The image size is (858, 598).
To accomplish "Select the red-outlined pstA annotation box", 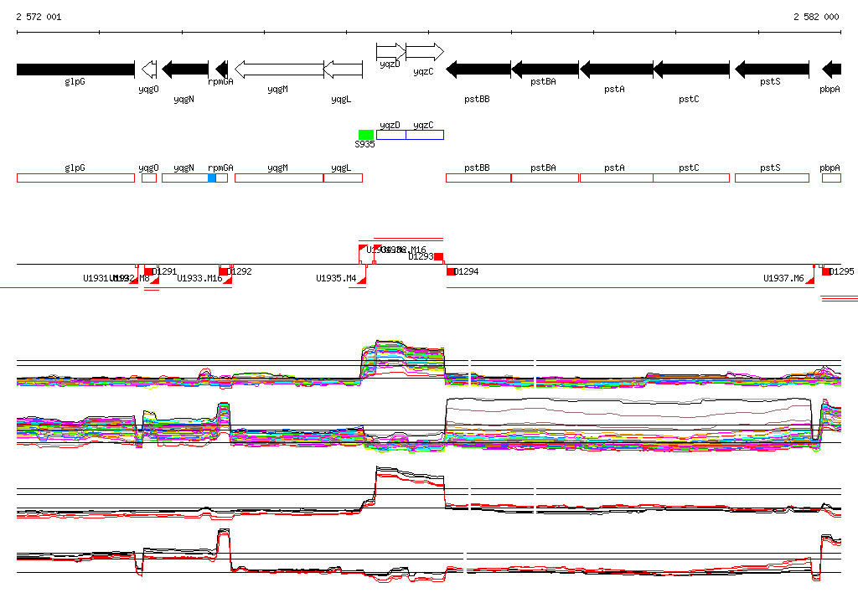I will pyautogui.click(x=617, y=178).
